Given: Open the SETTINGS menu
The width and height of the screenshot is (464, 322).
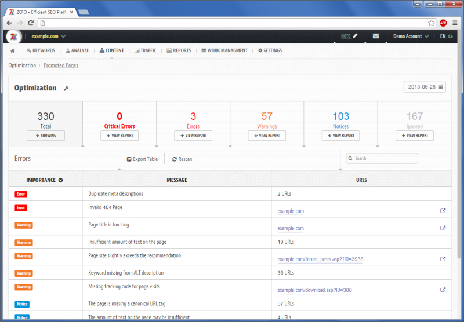Looking at the screenshot, I should [x=270, y=50].
